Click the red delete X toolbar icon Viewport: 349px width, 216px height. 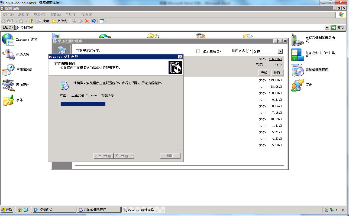[87, 21]
